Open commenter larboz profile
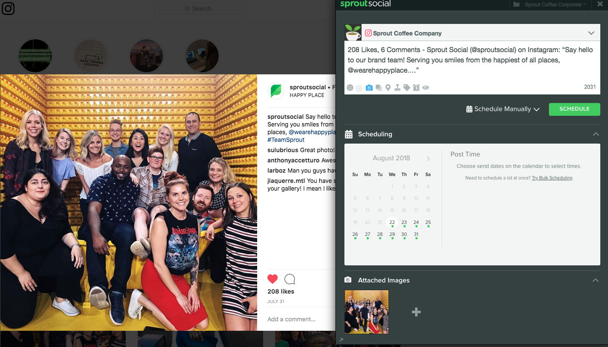 click(276, 171)
